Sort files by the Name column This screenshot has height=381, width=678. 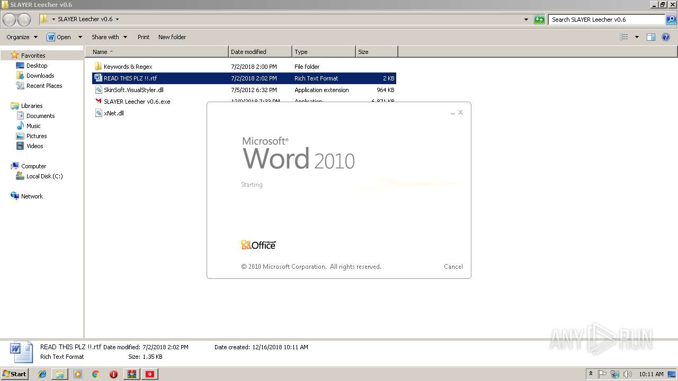pos(156,52)
